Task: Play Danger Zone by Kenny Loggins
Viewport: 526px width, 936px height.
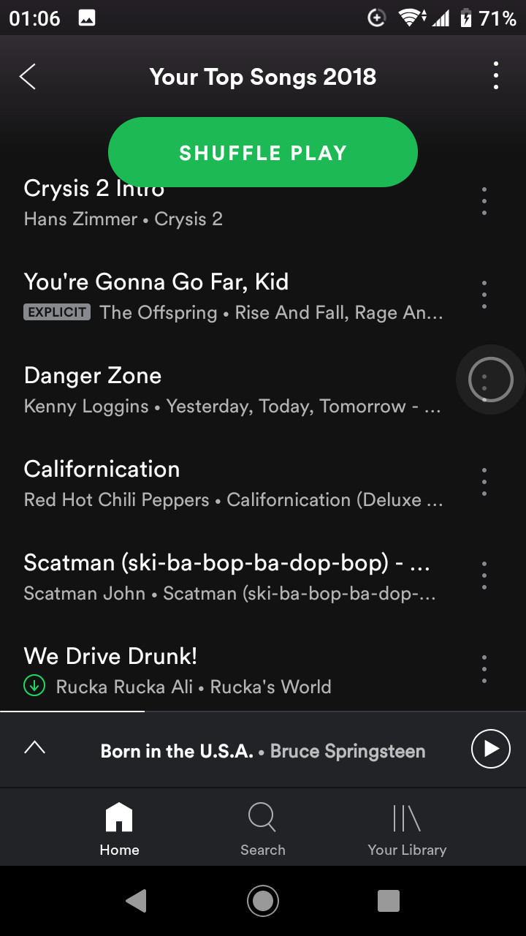Action: 234,389
